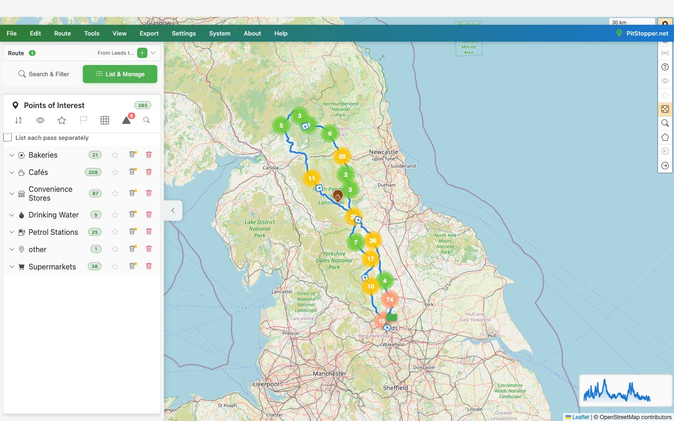This screenshot has width=674, height=421.
Task: Select the polygon draw map tool
Action: (x=665, y=137)
